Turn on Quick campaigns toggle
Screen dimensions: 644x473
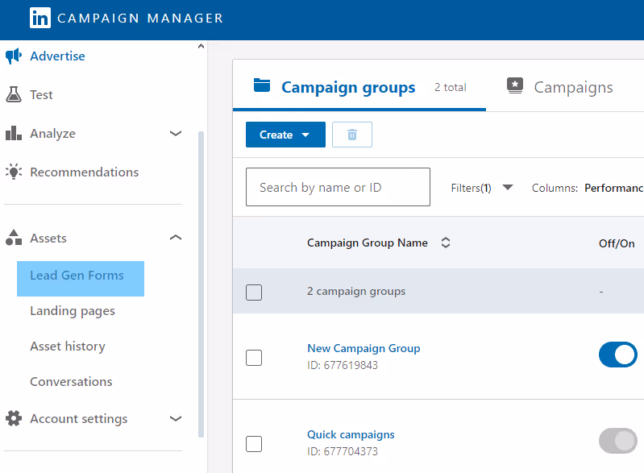(x=617, y=441)
